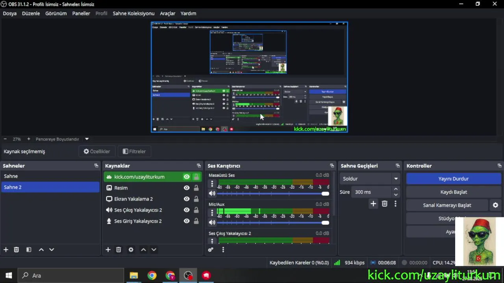Open transition properties three-dot menu
Screen dimensions: 504x283
(x=395, y=204)
